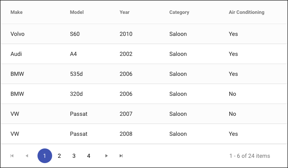Open page 2 of results
The height and width of the screenshot is (168, 288).
(x=59, y=156)
